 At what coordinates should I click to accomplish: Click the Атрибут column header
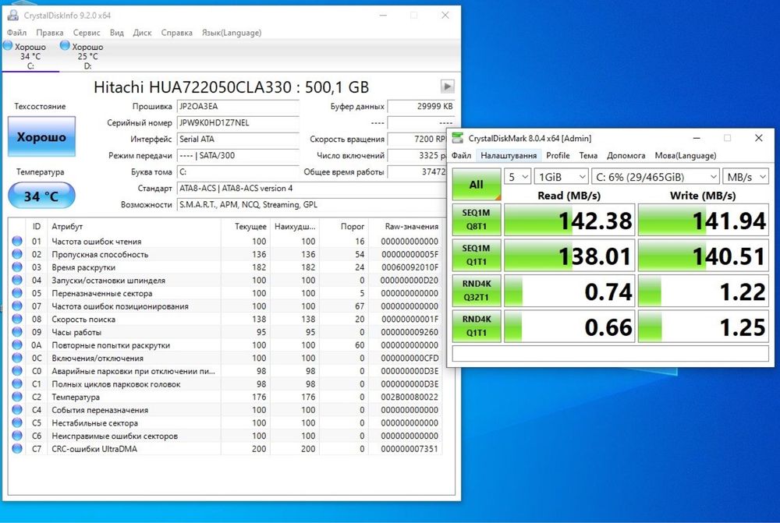[x=134, y=226]
